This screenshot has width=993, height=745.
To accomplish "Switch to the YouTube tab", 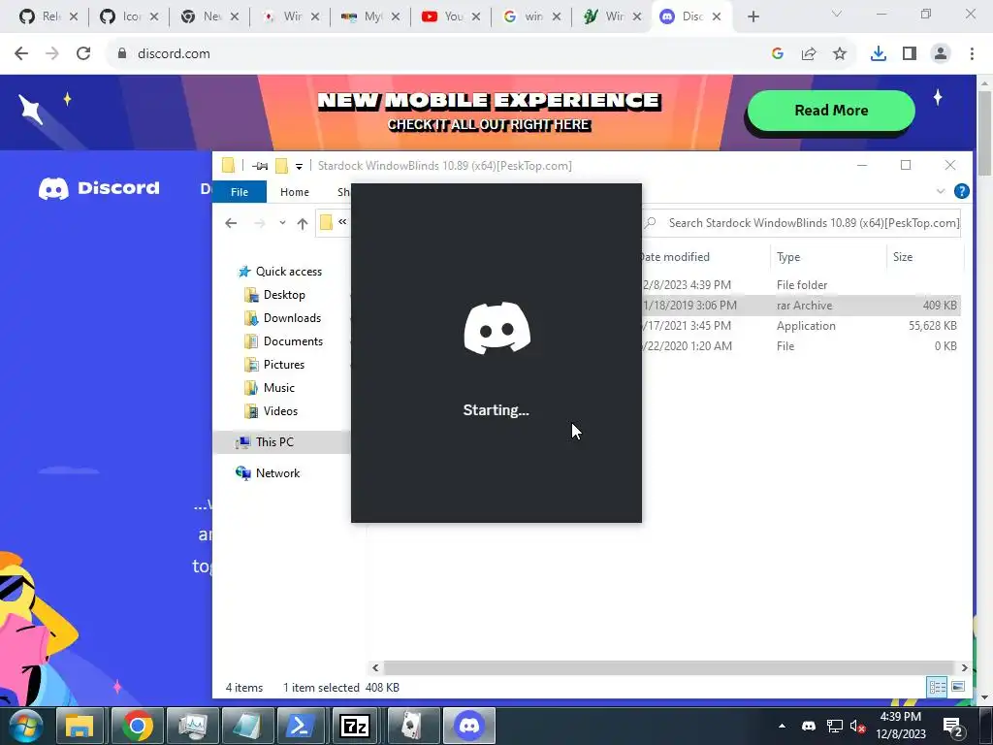I will pyautogui.click(x=450, y=16).
